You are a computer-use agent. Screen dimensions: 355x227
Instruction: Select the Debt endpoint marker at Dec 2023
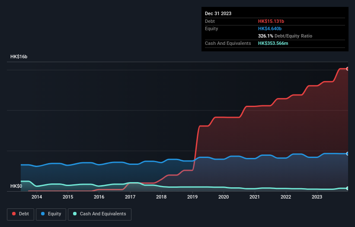coord(348,69)
